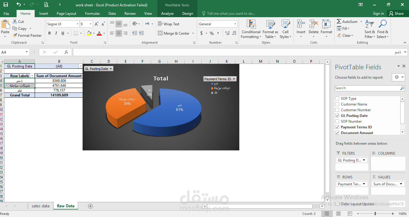Toggle Underline formatting

click(x=63, y=33)
